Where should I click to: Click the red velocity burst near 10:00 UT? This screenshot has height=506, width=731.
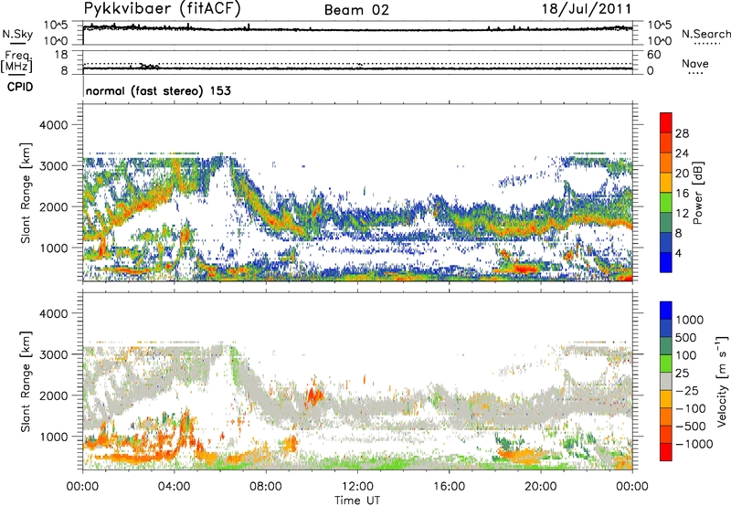coord(313,395)
